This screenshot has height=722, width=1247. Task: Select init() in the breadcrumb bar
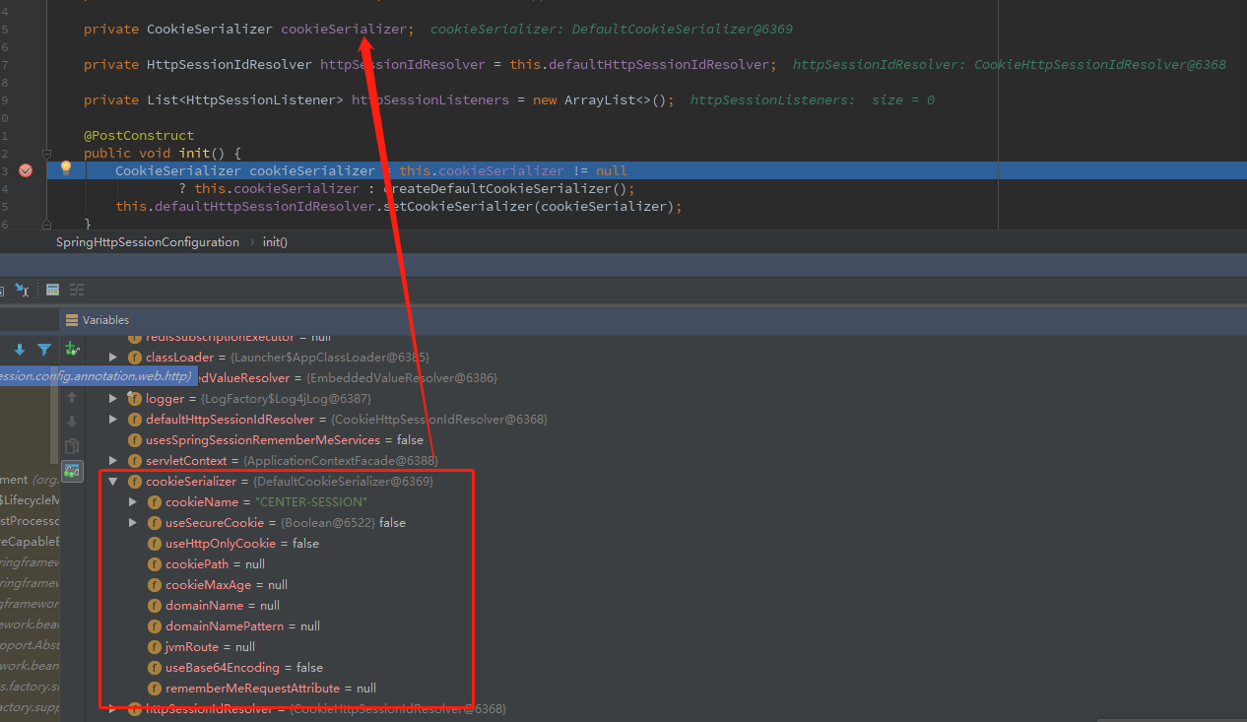(x=275, y=242)
